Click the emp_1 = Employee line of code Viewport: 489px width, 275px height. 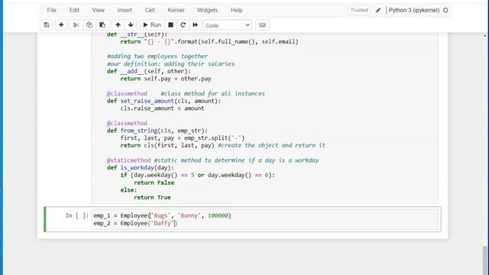pyautogui.click(x=162, y=215)
